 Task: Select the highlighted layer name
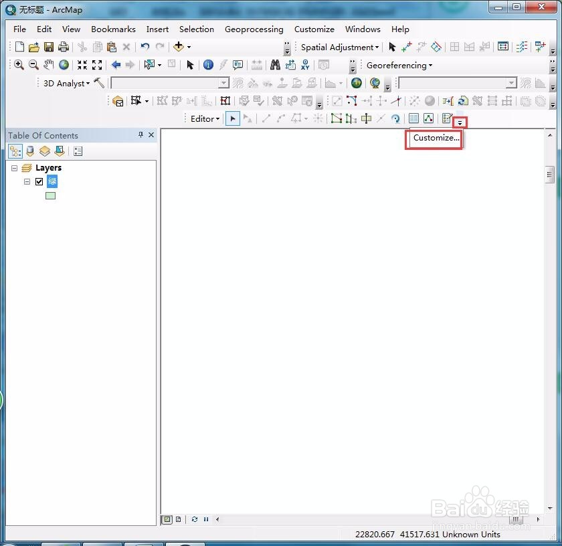click(x=52, y=181)
